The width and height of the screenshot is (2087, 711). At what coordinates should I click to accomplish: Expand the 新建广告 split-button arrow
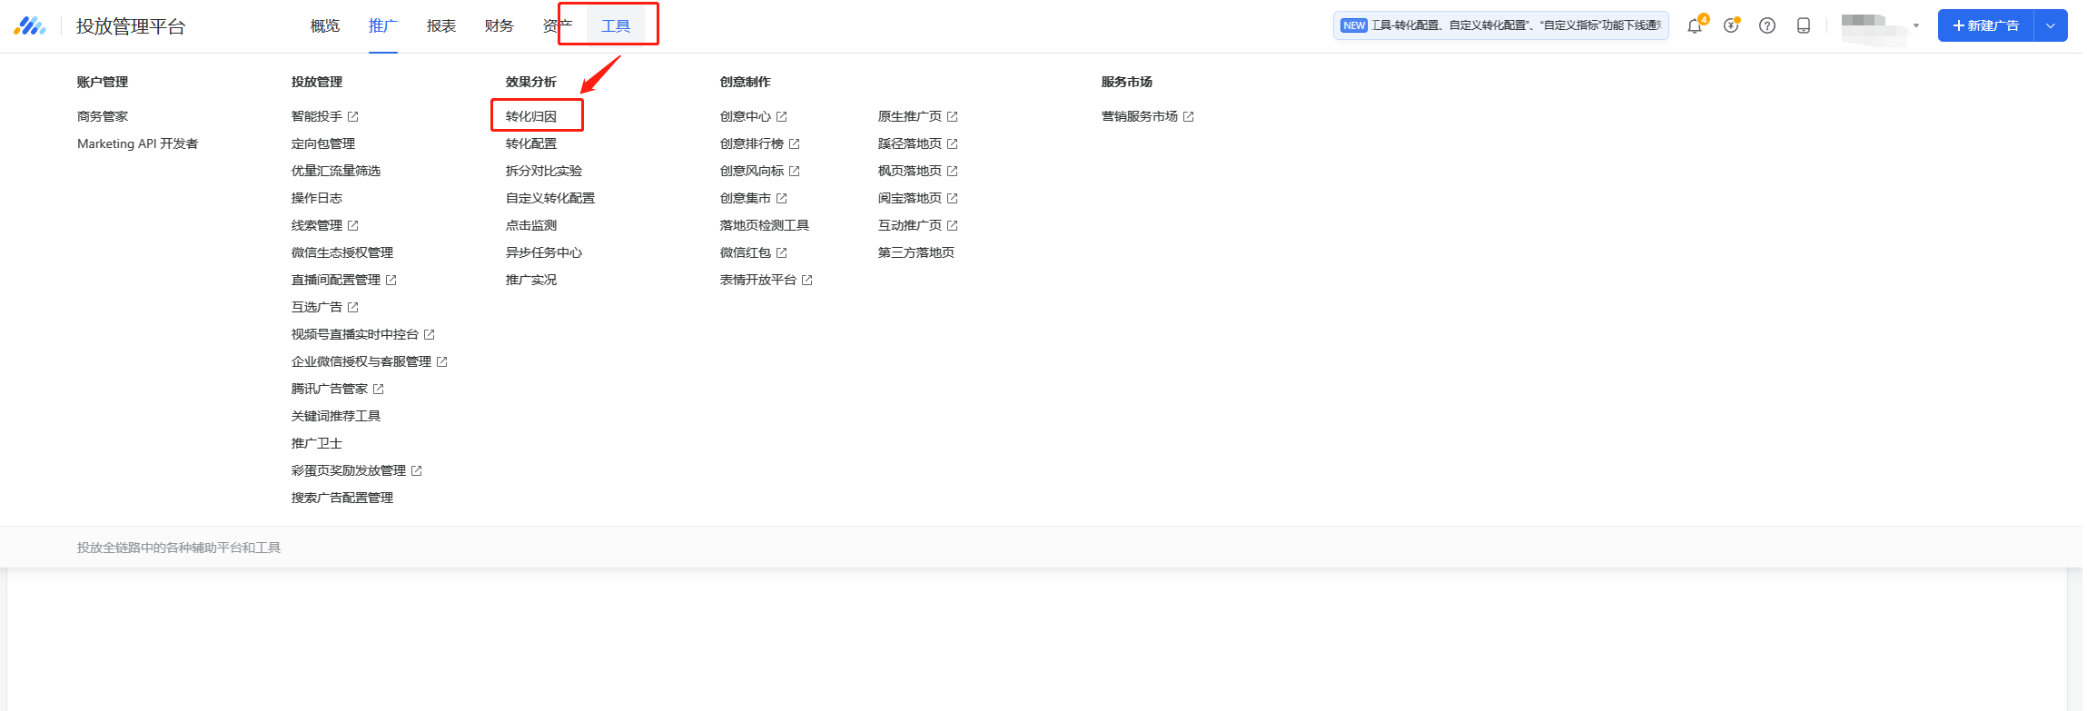point(2051,26)
